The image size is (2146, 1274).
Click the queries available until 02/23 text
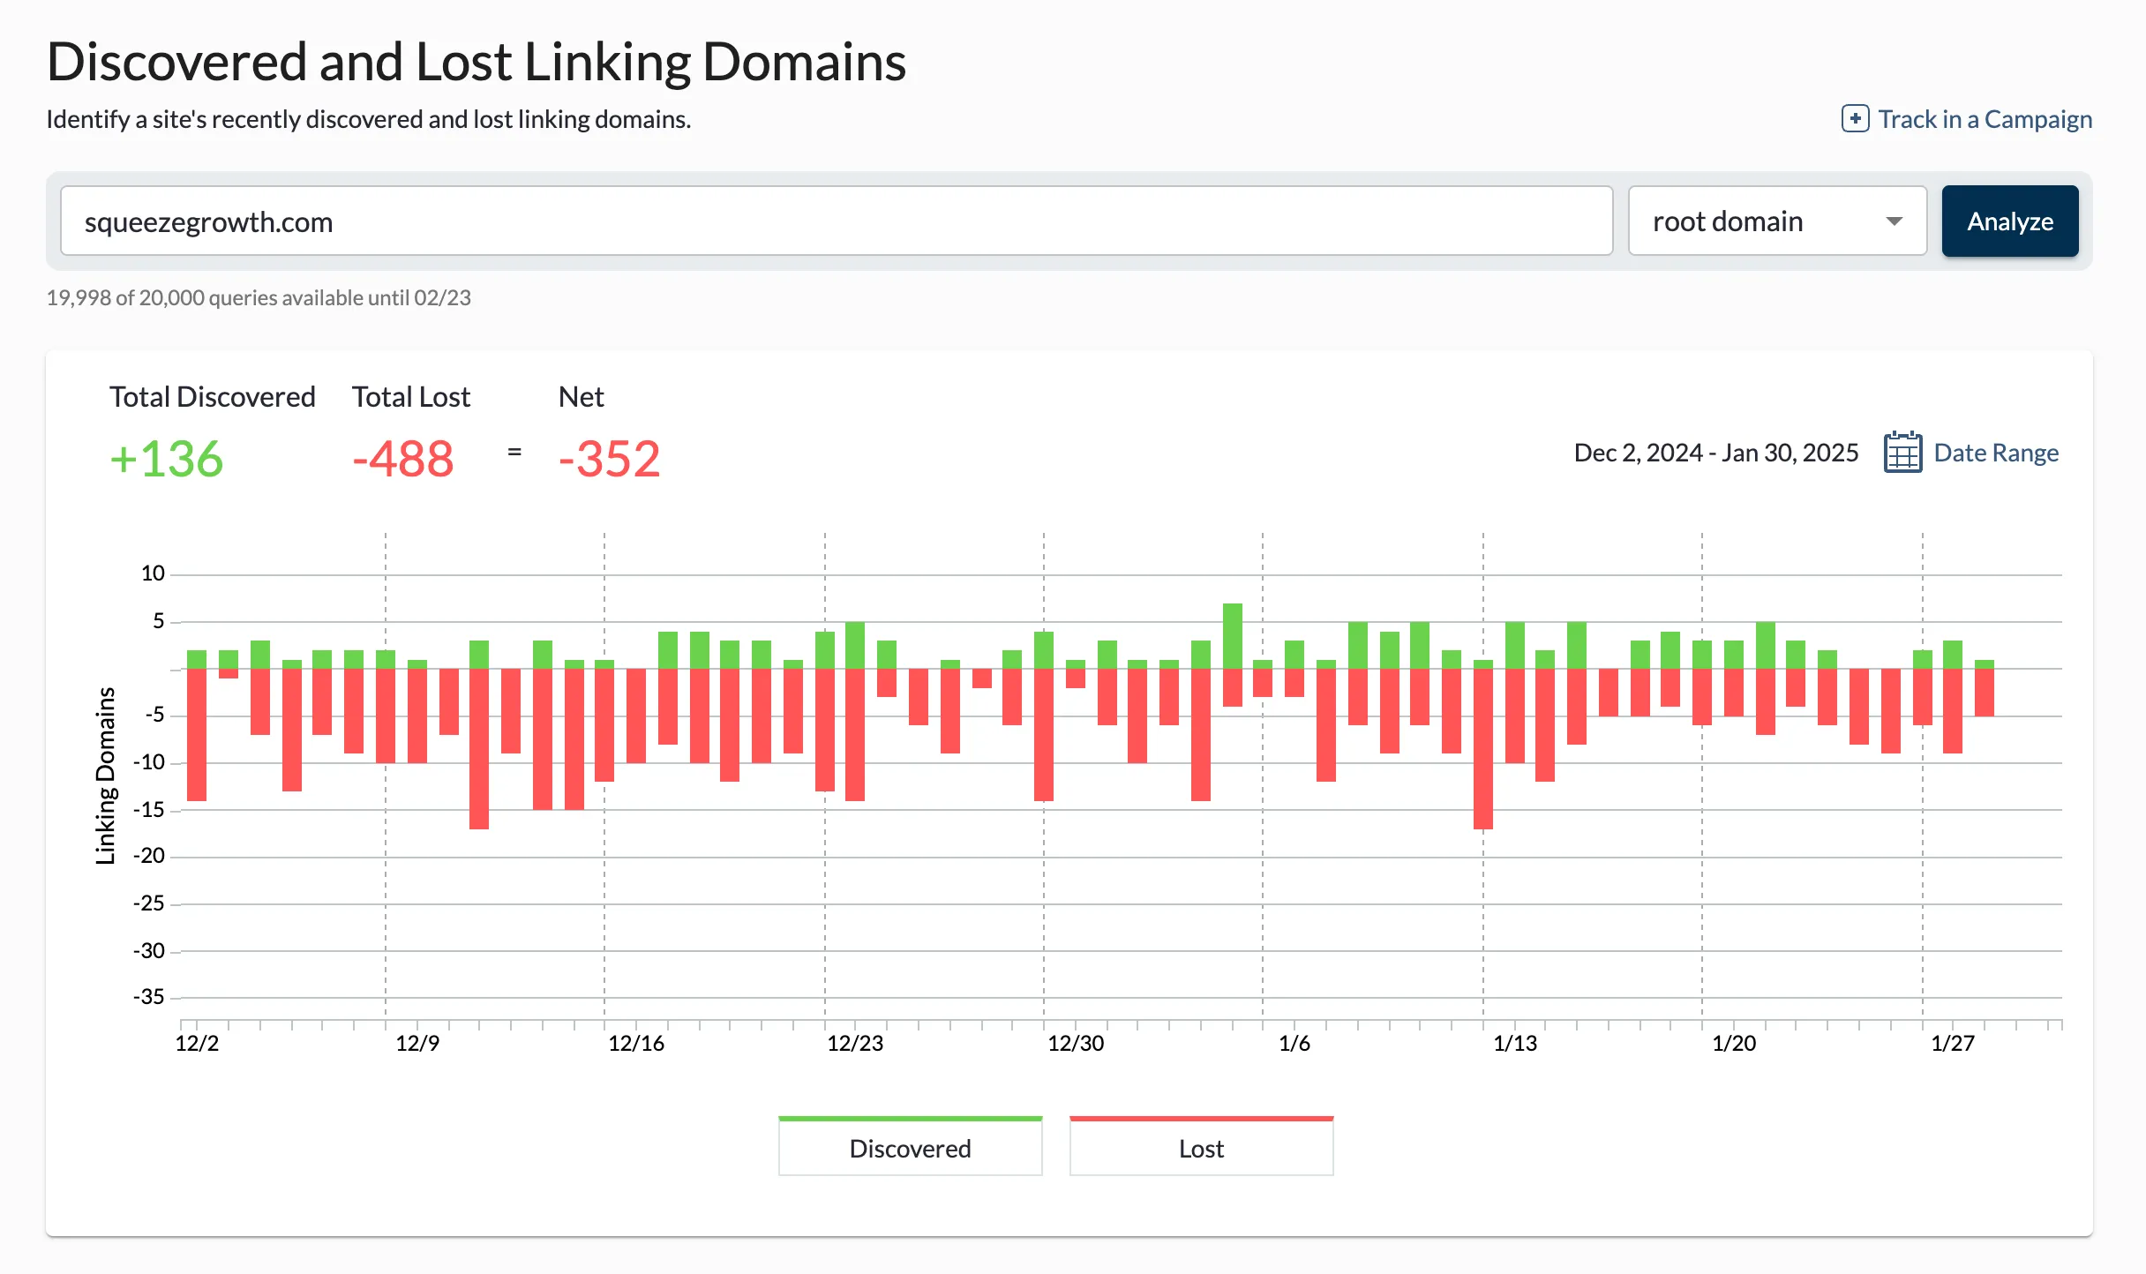tap(259, 297)
